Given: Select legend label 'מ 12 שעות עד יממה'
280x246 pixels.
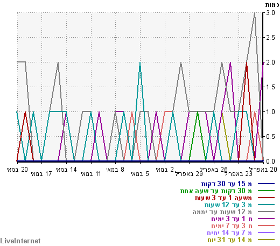Looking at the screenshot, I should [222, 212].
